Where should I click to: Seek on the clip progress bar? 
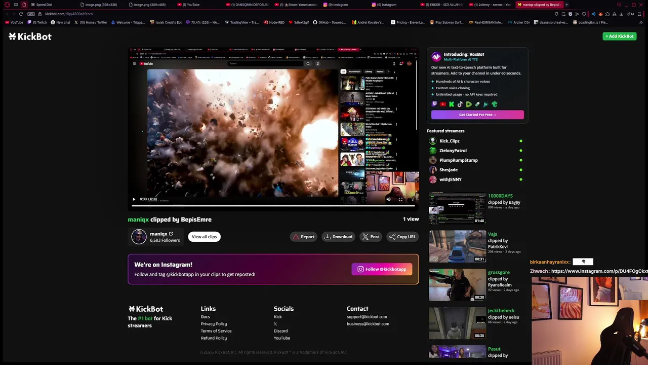pos(273,205)
